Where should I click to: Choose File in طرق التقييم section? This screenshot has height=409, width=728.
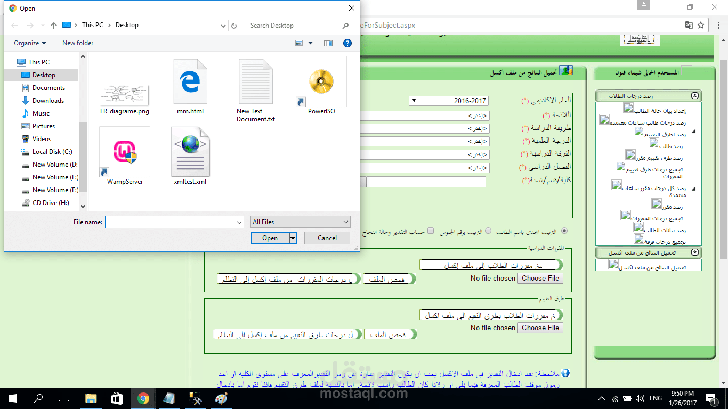[540, 328]
